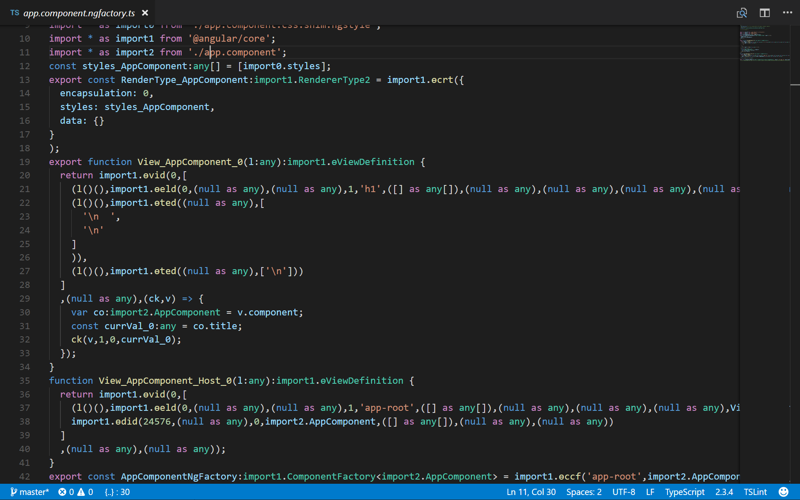800x500 pixels.
Task: Click the bracket selection count indicator
Action: 117,492
